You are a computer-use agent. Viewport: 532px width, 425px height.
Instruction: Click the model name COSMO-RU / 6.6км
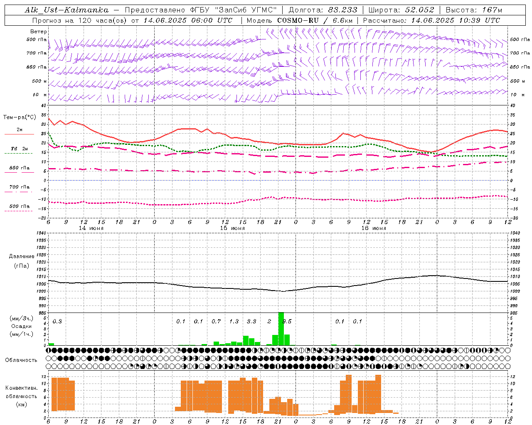pos(315,20)
